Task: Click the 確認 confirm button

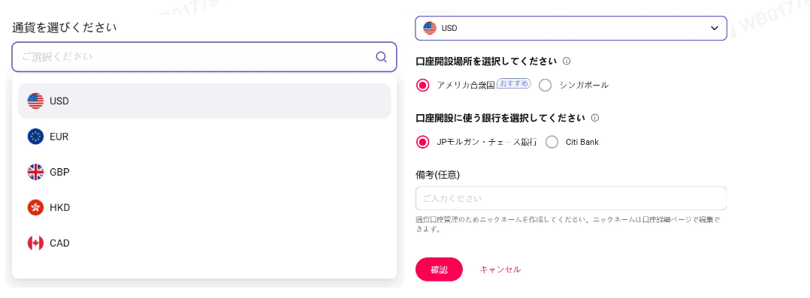Action: (x=439, y=269)
